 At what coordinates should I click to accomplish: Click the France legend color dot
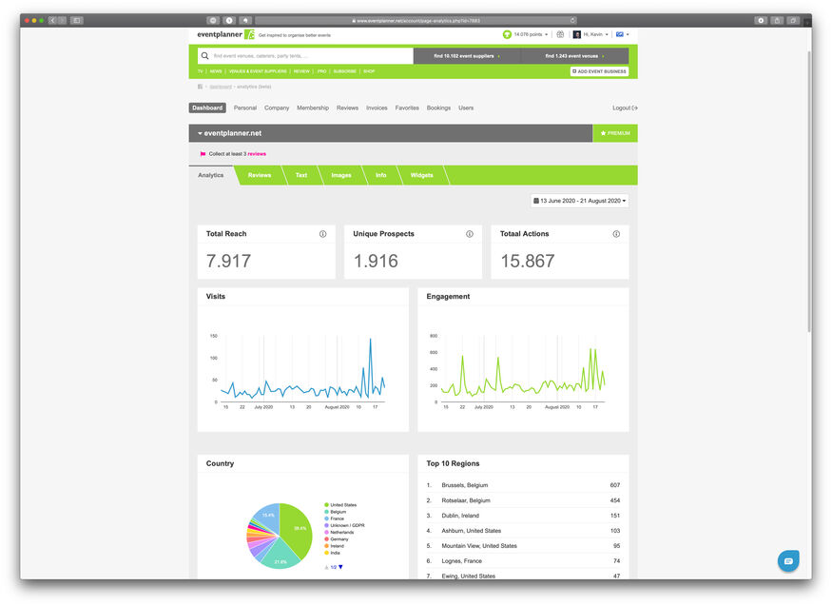(x=326, y=519)
